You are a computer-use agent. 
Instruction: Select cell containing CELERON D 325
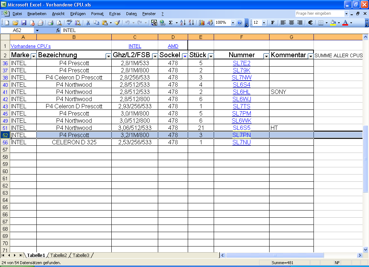74,142
